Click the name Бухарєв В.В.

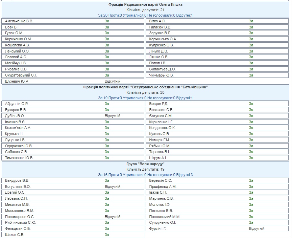[x=16, y=110]
